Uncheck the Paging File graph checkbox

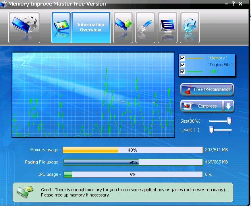tap(182, 65)
